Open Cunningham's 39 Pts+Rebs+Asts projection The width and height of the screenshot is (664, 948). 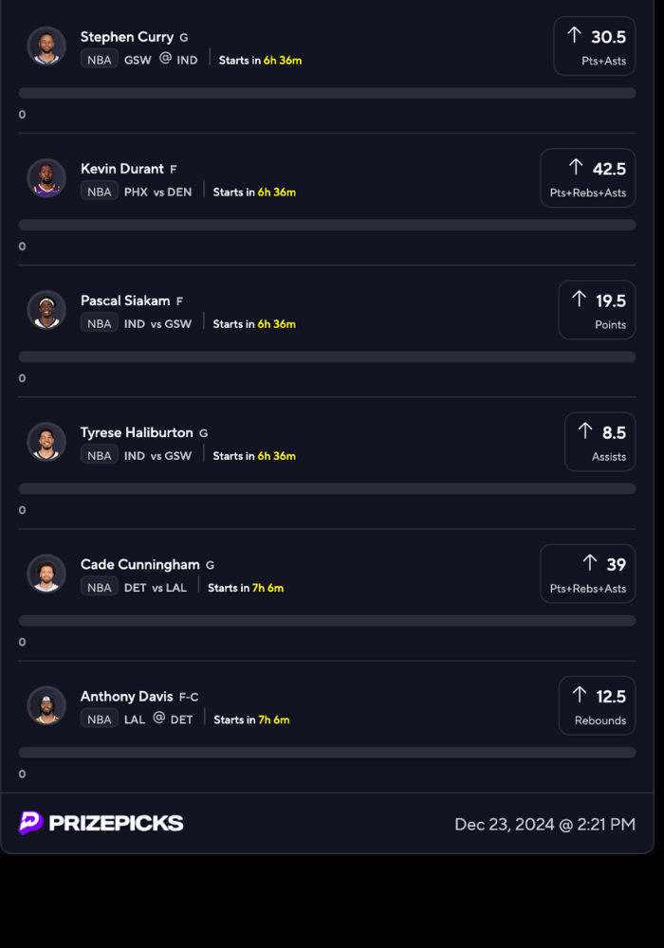pyautogui.click(x=587, y=574)
